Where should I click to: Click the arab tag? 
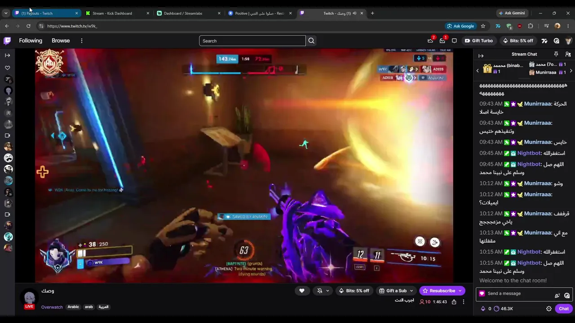click(x=89, y=307)
